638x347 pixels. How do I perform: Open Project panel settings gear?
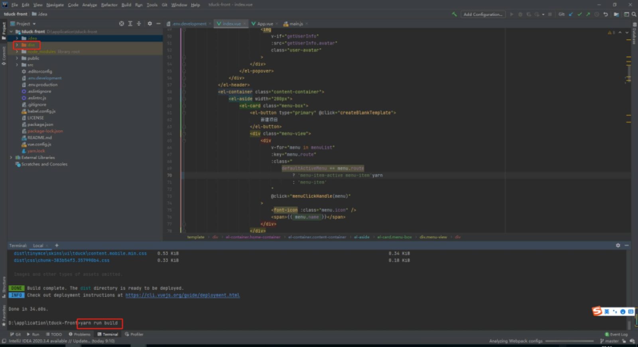tap(150, 23)
